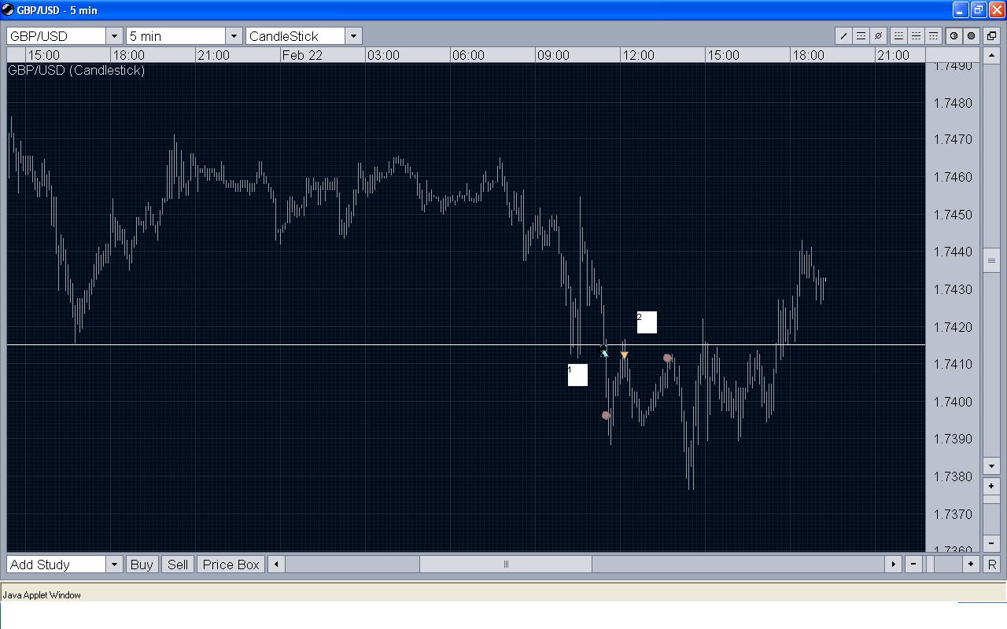Toggle the half-shaded circle toolbar button
This screenshot has width=1007, height=629.
(x=954, y=36)
